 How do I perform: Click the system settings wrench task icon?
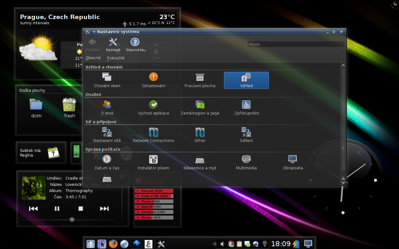pyautogui.click(x=161, y=244)
